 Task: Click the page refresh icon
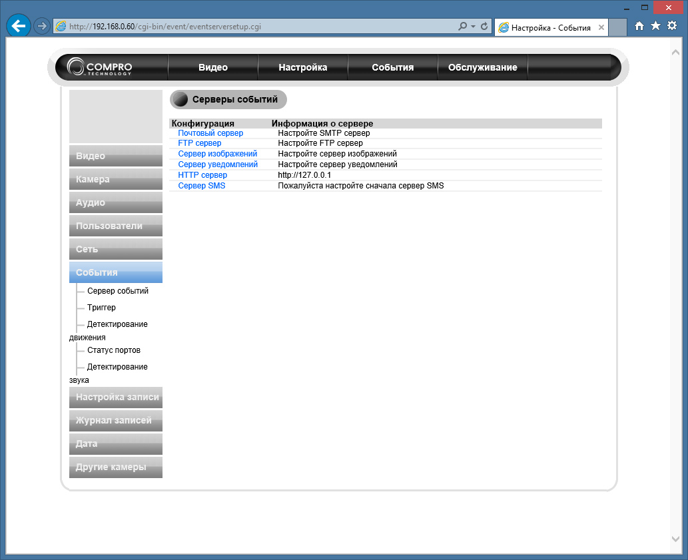[484, 27]
